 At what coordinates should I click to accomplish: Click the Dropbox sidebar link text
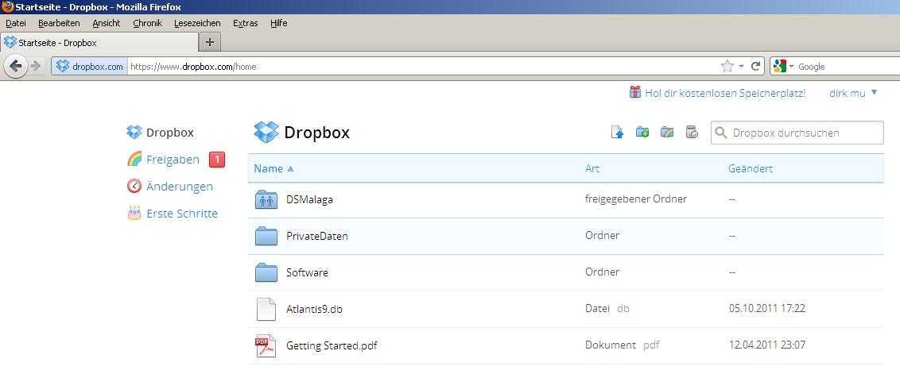point(170,133)
